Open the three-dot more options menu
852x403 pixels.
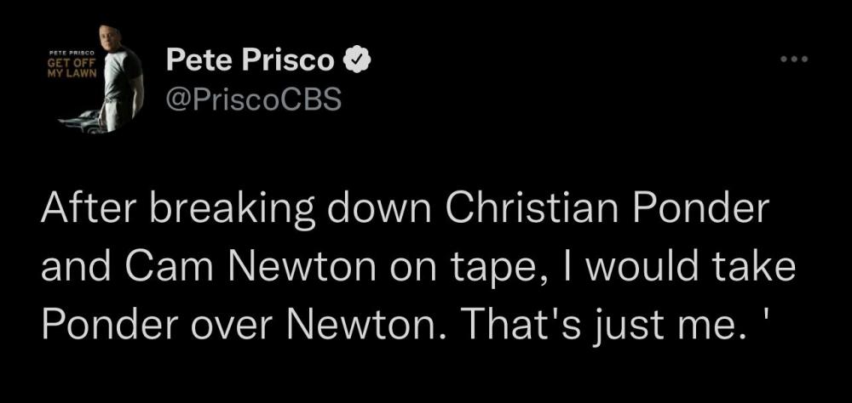(792, 60)
